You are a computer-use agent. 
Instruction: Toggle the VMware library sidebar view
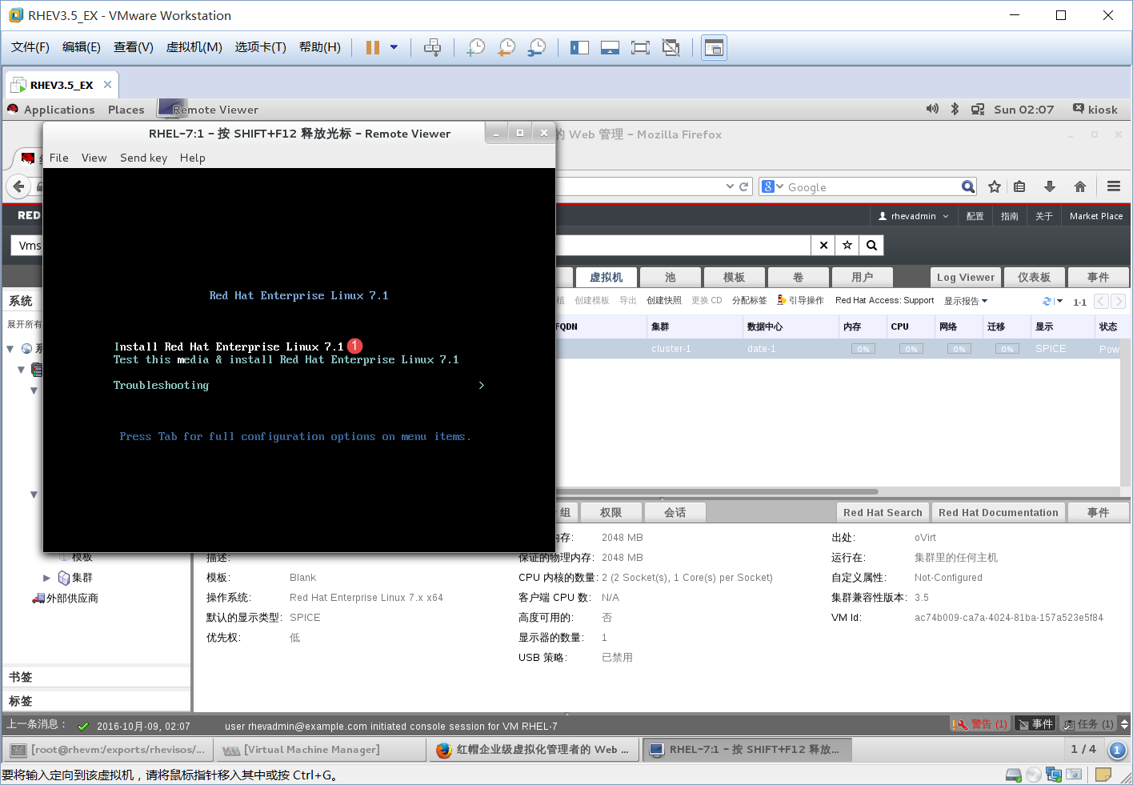[579, 47]
